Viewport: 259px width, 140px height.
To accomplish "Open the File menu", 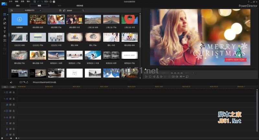I will [x=11, y=2].
